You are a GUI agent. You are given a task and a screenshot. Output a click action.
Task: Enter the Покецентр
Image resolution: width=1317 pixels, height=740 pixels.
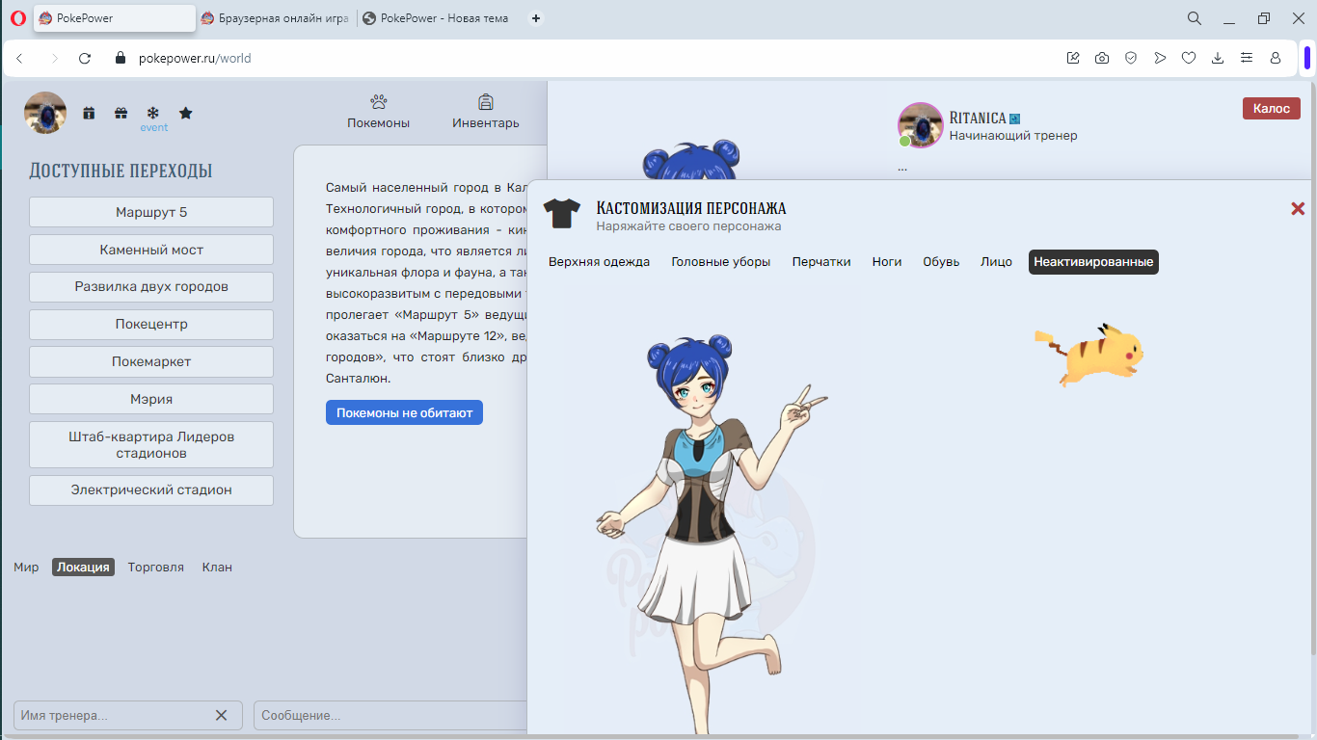coord(151,325)
